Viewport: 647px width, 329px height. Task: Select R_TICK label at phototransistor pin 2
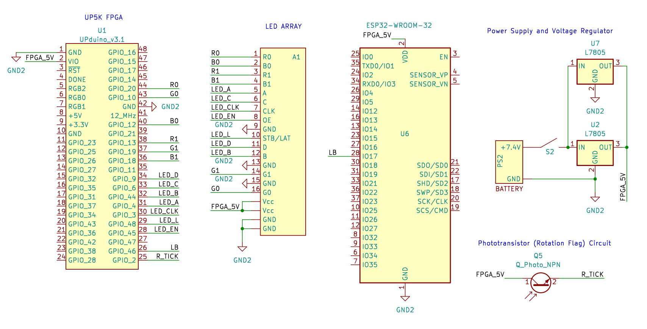pyautogui.click(x=592, y=275)
